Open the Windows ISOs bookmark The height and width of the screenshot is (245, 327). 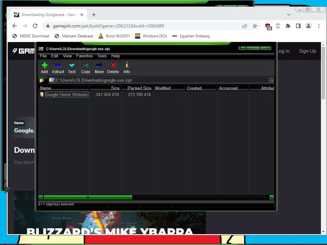[x=151, y=36]
